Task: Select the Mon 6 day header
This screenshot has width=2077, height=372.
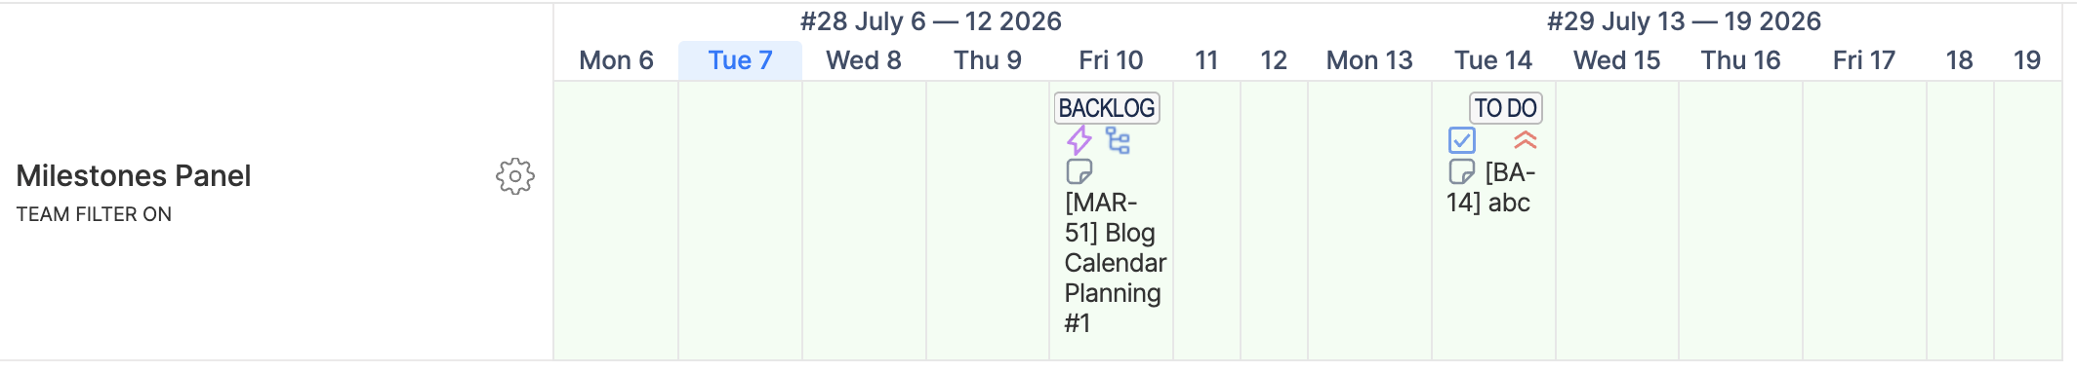Action: [616, 60]
